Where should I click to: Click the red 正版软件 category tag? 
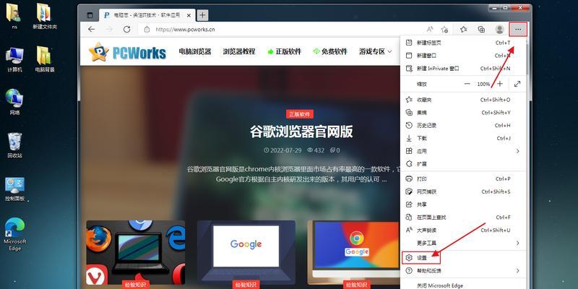click(x=300, y=114)
